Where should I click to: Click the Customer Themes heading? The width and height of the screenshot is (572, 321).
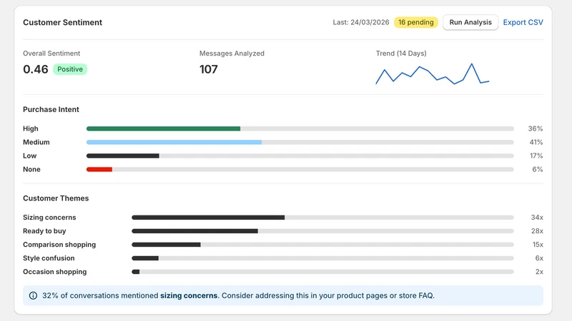56,198
